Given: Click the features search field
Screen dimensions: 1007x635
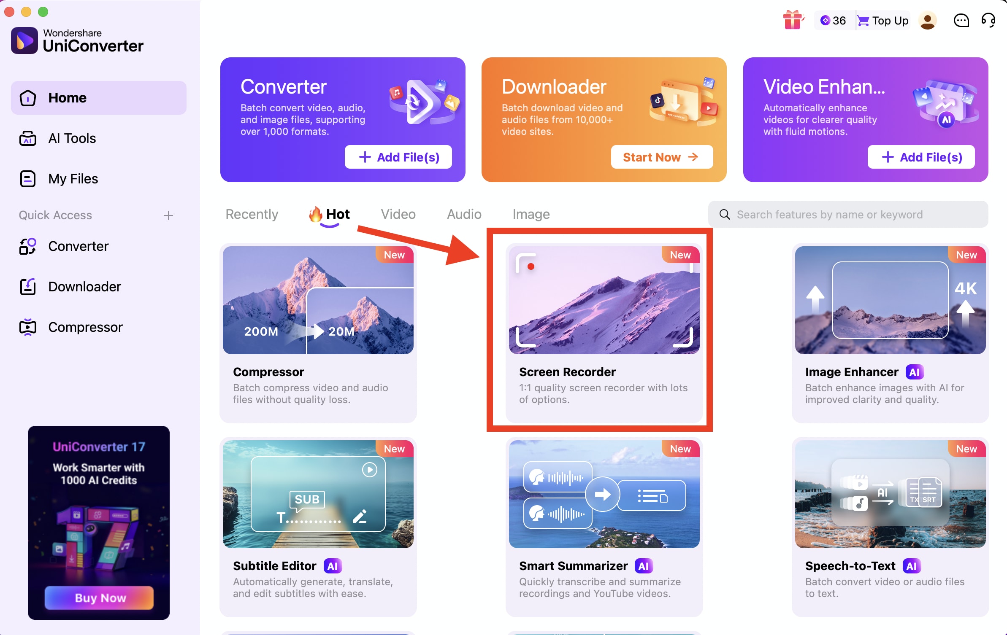Looking at the screenshot, I should tap(848, 215).
